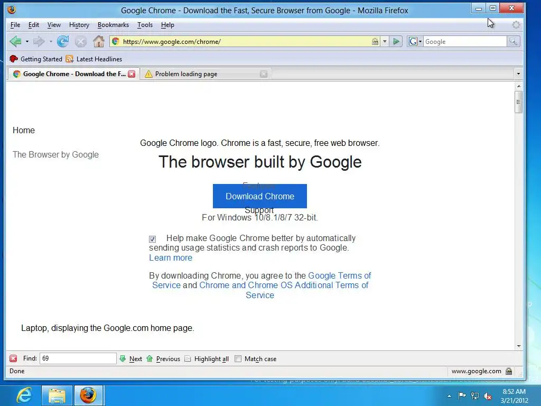Open Latest Headlines feed bookmark
This screenshot has height=406, width=541.
click(x=94, y=59)
